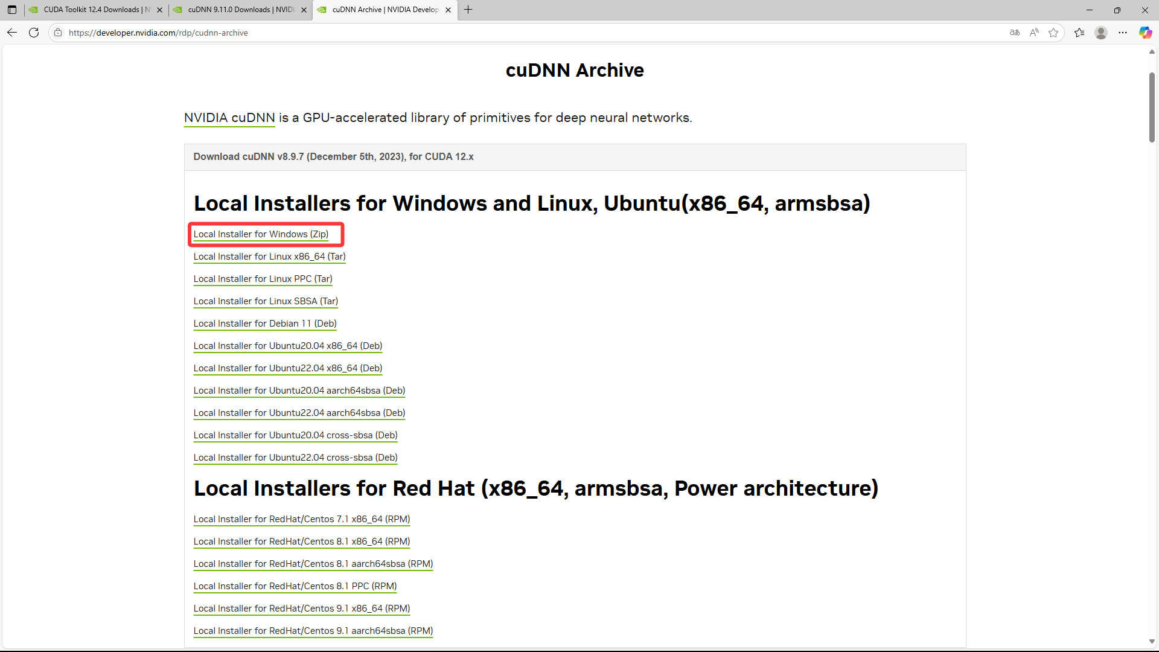Image resolution: width=1159 pixels, height=652 pixels.
Task: View site information lock icon
Action: point(58,33)
